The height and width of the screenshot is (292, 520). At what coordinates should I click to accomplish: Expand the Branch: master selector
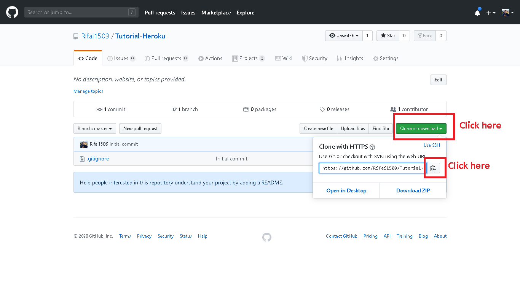[94, 129]
